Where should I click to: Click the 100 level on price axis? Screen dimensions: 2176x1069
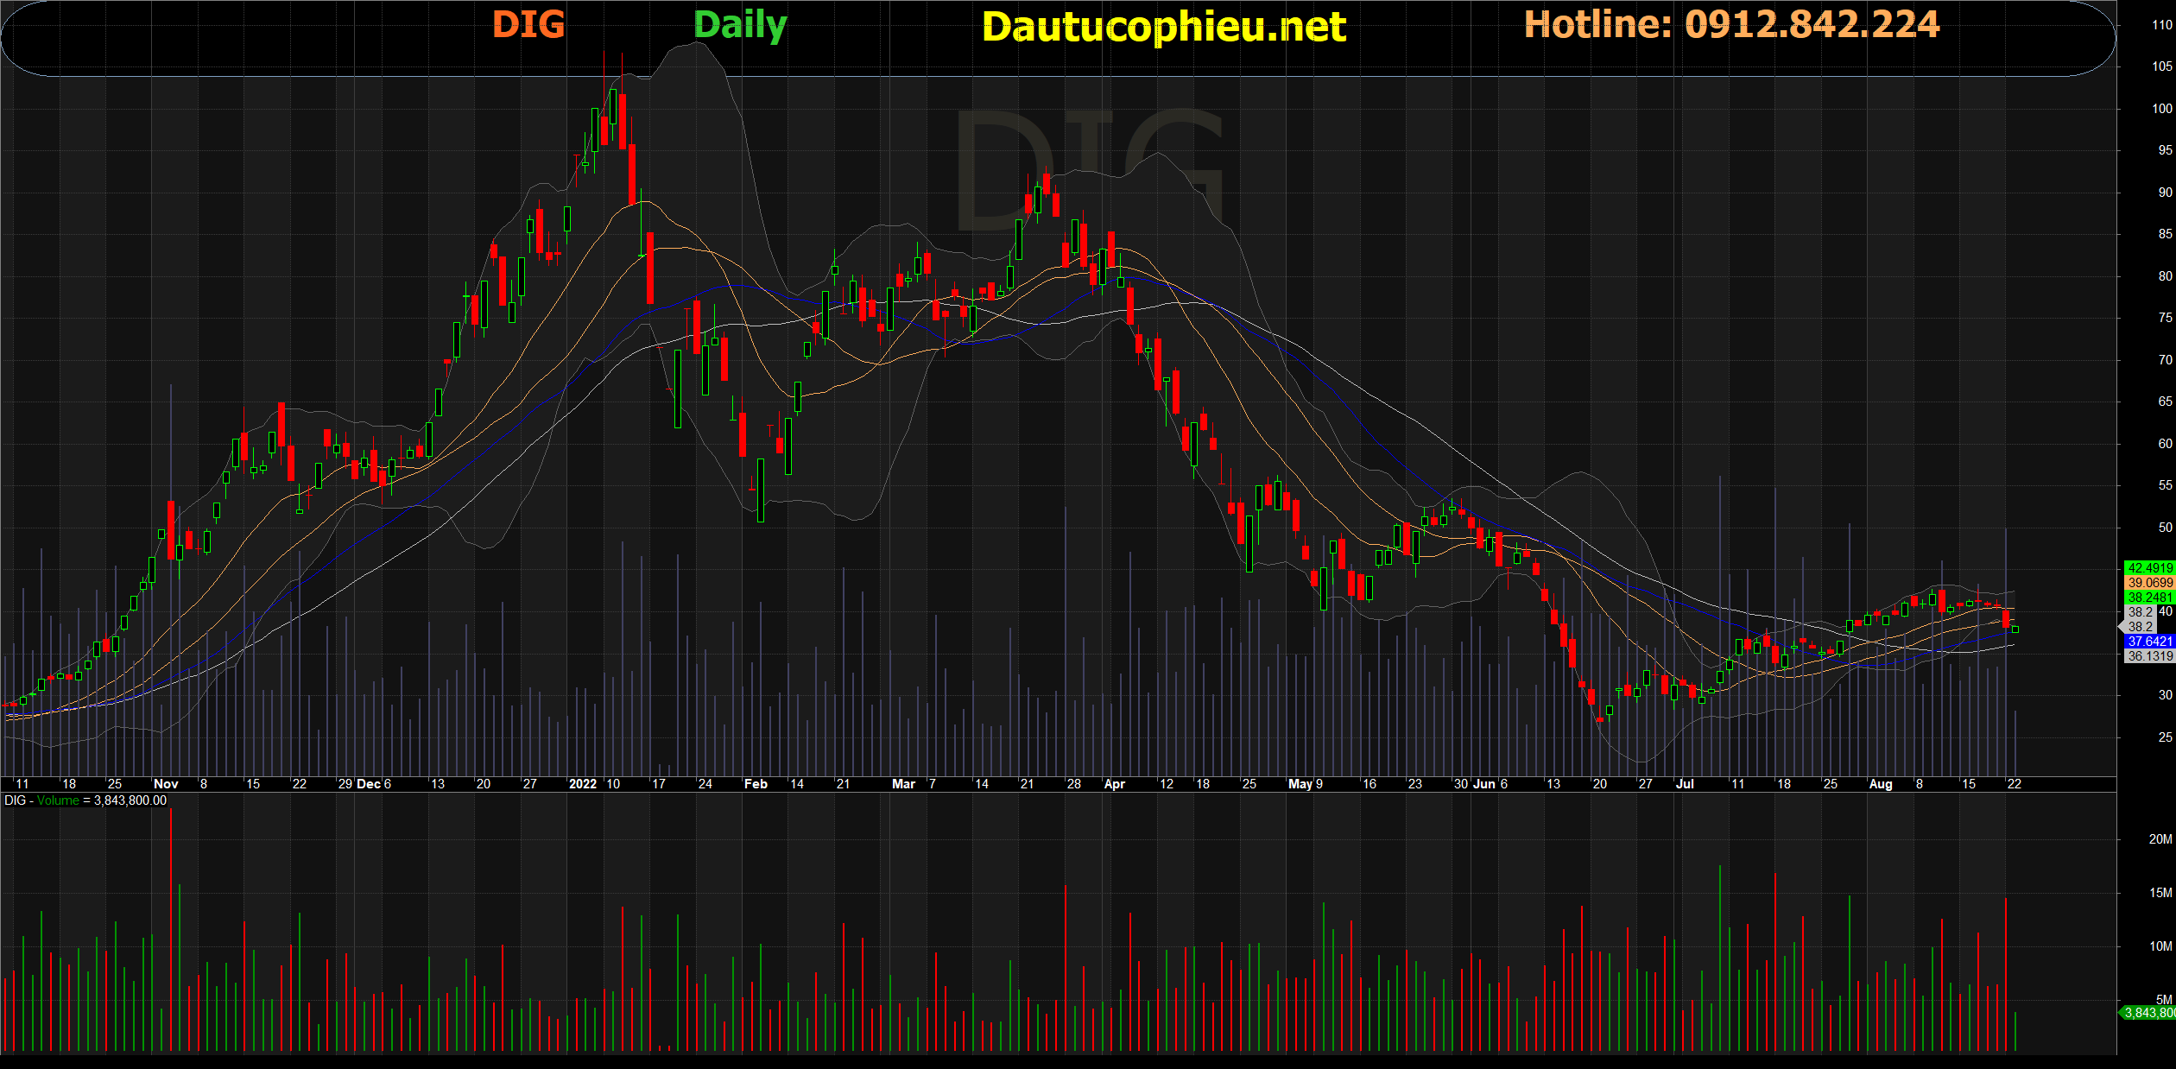click(2161, 109)
